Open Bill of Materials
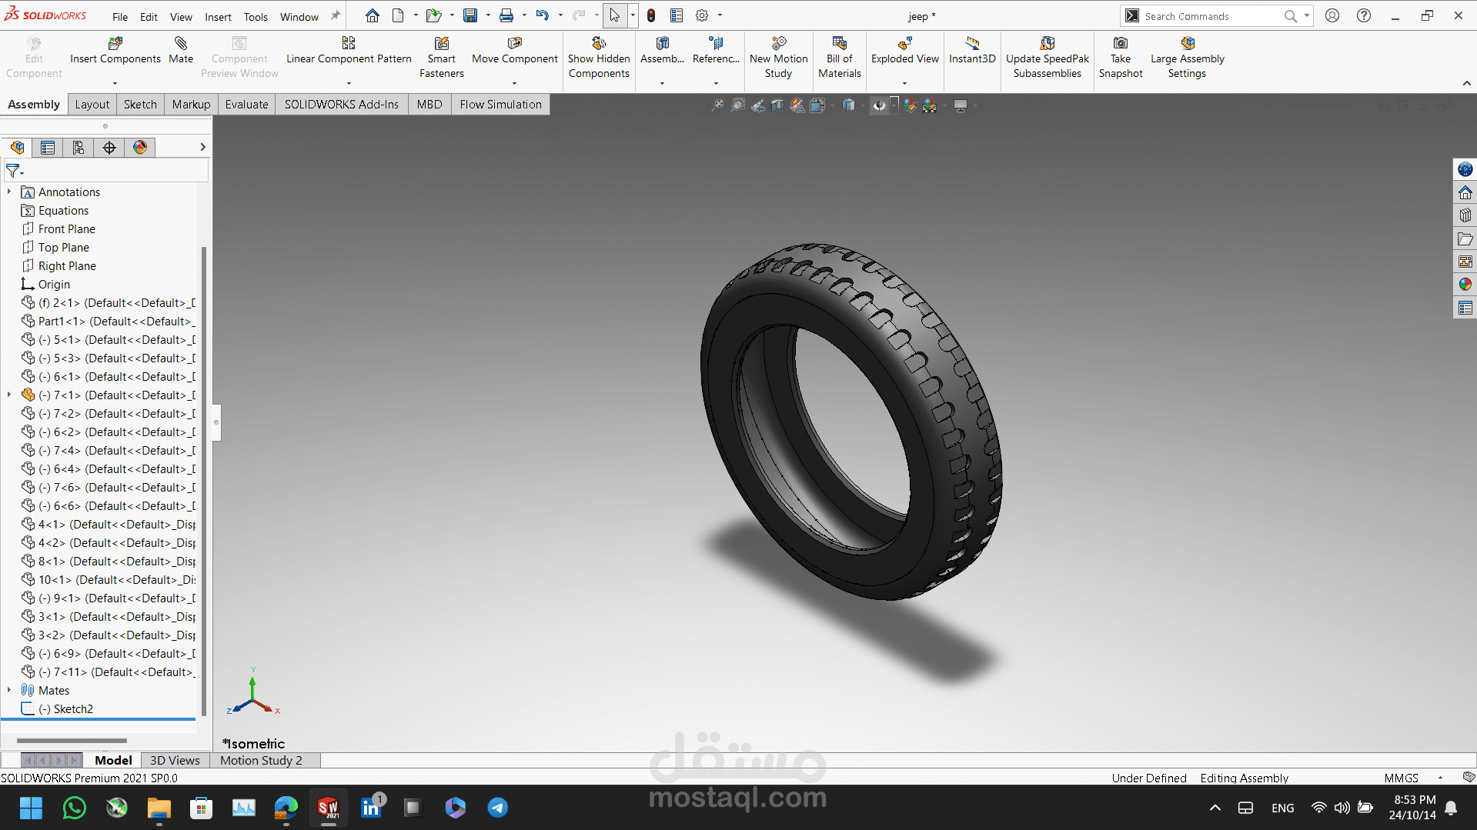 pos(839,44)
